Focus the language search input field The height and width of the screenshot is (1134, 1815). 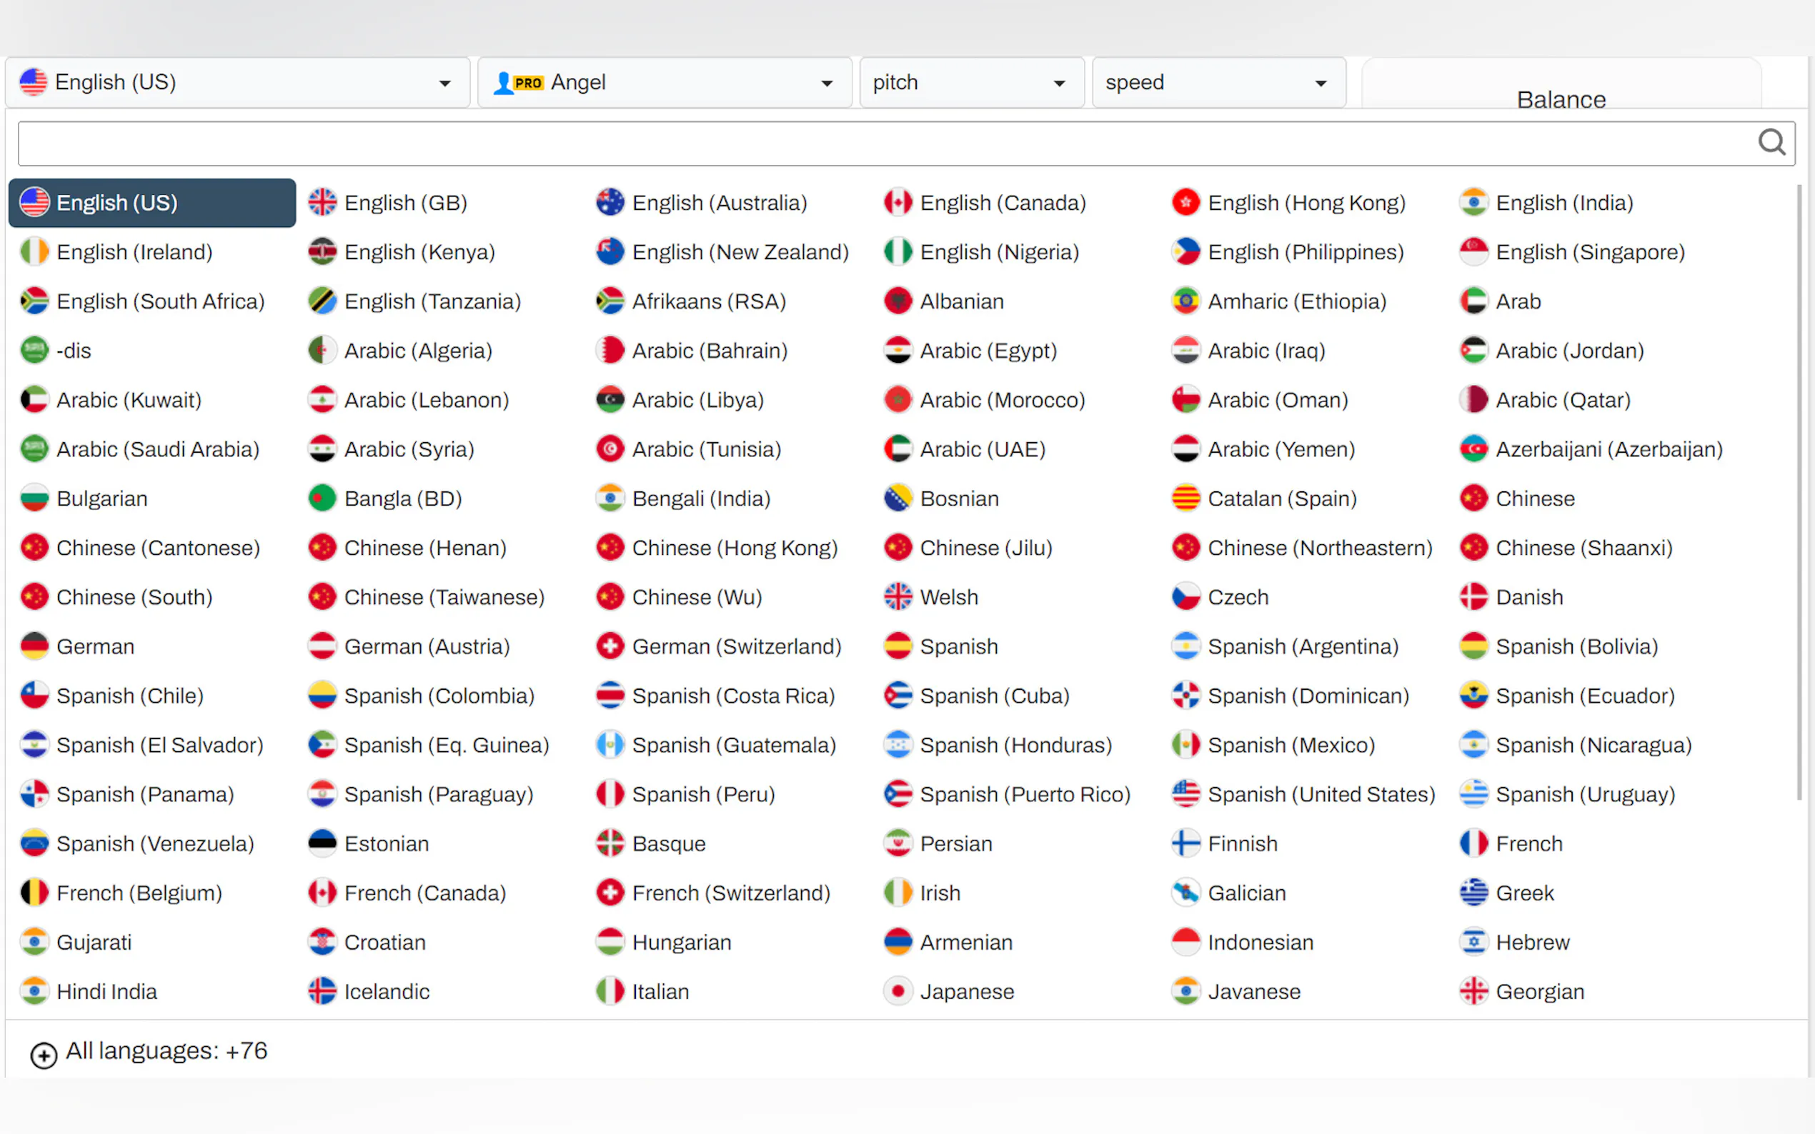pos(885,144)
